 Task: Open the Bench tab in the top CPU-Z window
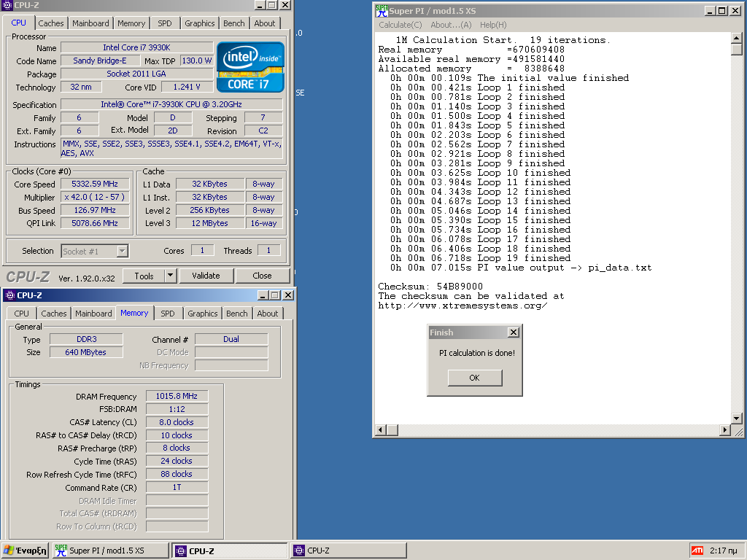click(234, 23)
